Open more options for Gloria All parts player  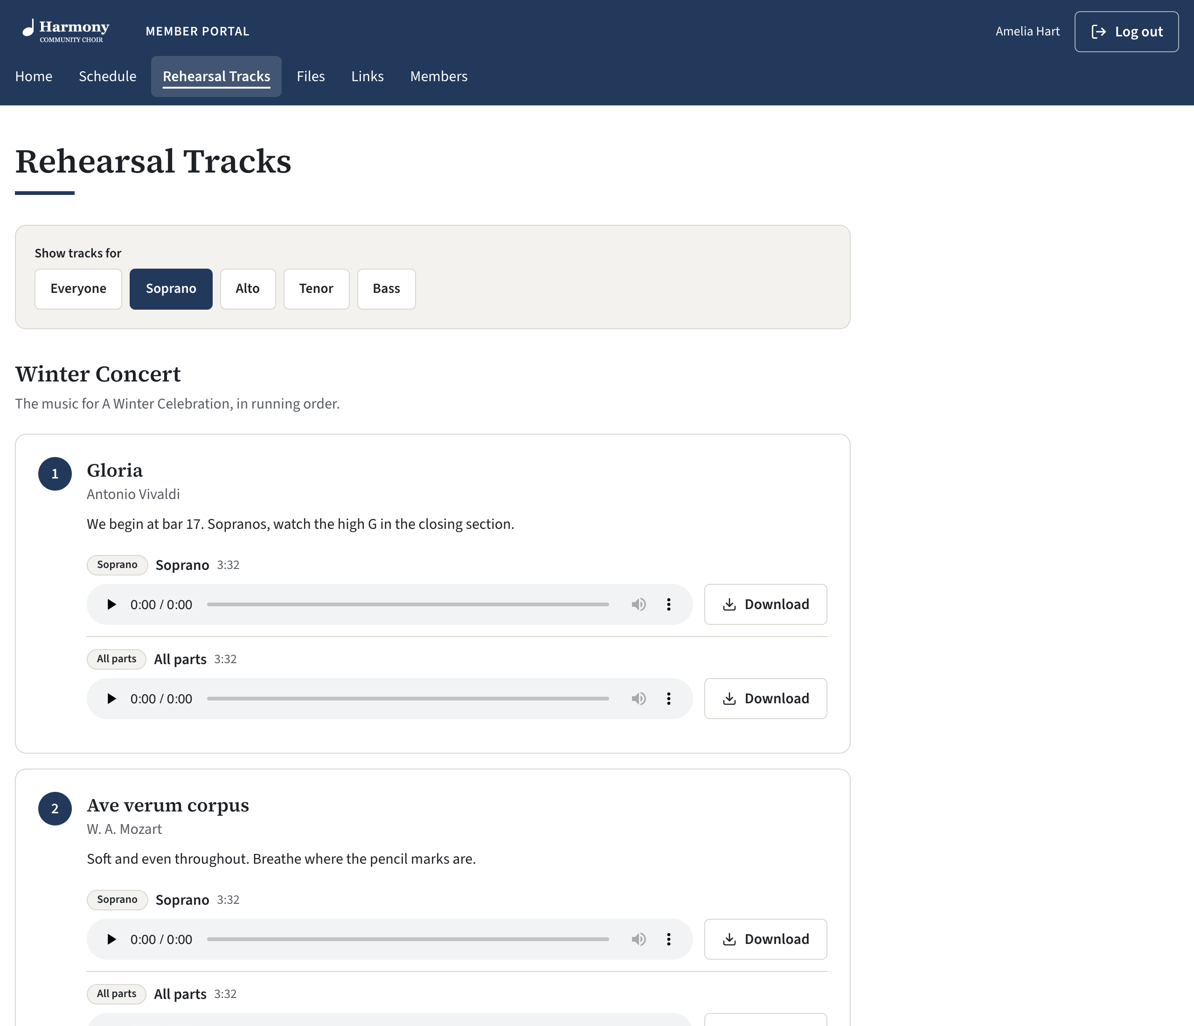668,698
